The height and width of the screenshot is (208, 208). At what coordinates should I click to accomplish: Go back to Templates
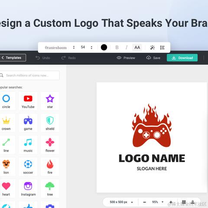point(13,58)
